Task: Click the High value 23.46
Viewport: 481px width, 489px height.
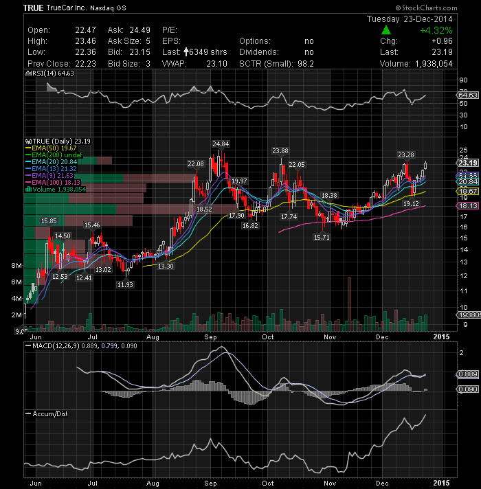Action: click(85, 41)
